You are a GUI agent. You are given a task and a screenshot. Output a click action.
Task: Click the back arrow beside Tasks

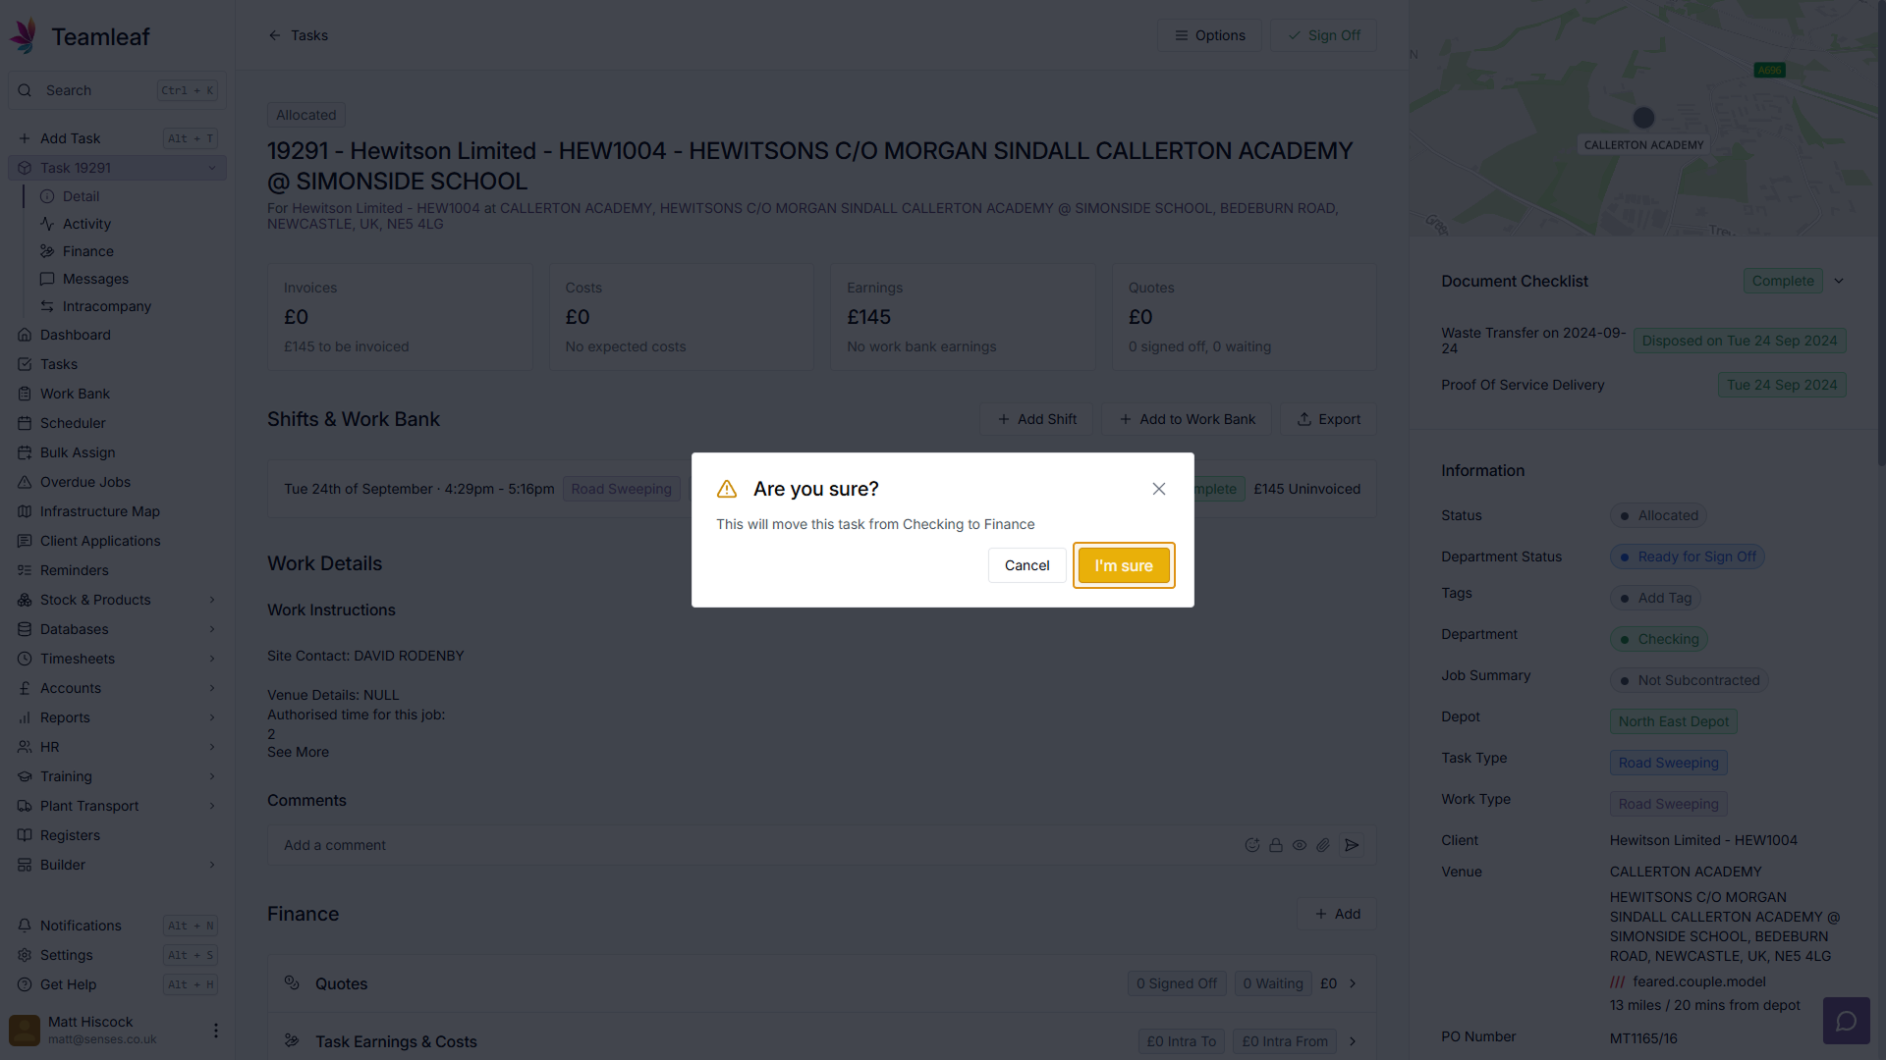pos(275,35)
